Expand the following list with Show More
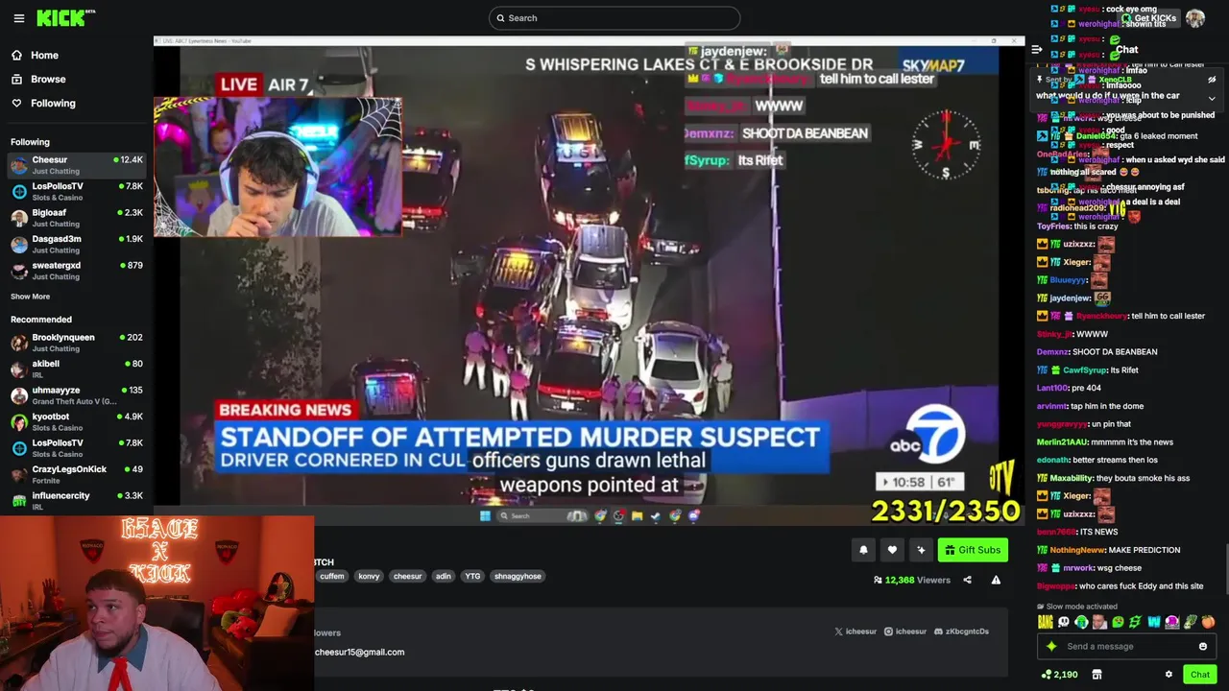1229x691 pixels. coord(30,297)
